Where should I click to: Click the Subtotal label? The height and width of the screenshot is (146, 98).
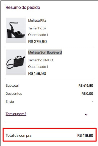12,86
